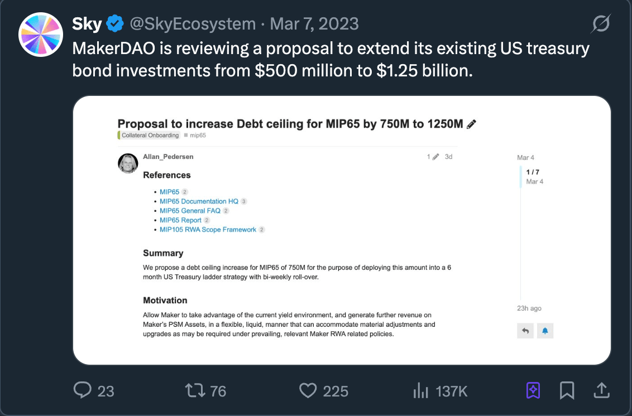The height and width of the screenshot is (416, 632).
Task: Click the reply comment icon
Action: 82,390
